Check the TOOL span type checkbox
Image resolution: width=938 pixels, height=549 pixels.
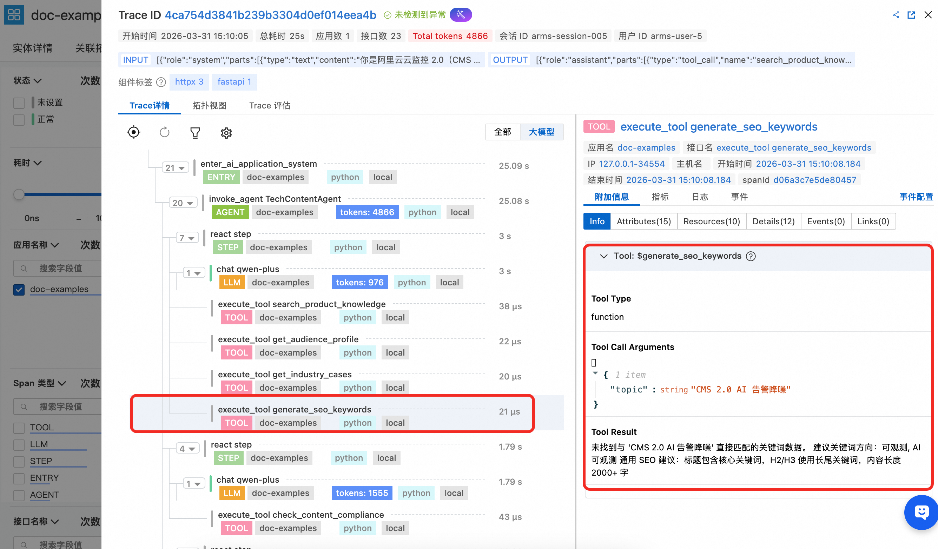click(x=19, y=428)
